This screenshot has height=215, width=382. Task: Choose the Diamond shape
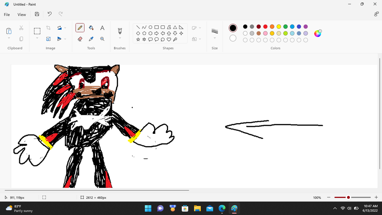click(138, 33)
